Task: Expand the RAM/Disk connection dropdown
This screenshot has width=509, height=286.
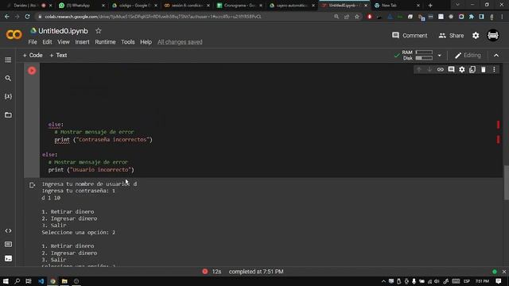Action: pos(439,56)
